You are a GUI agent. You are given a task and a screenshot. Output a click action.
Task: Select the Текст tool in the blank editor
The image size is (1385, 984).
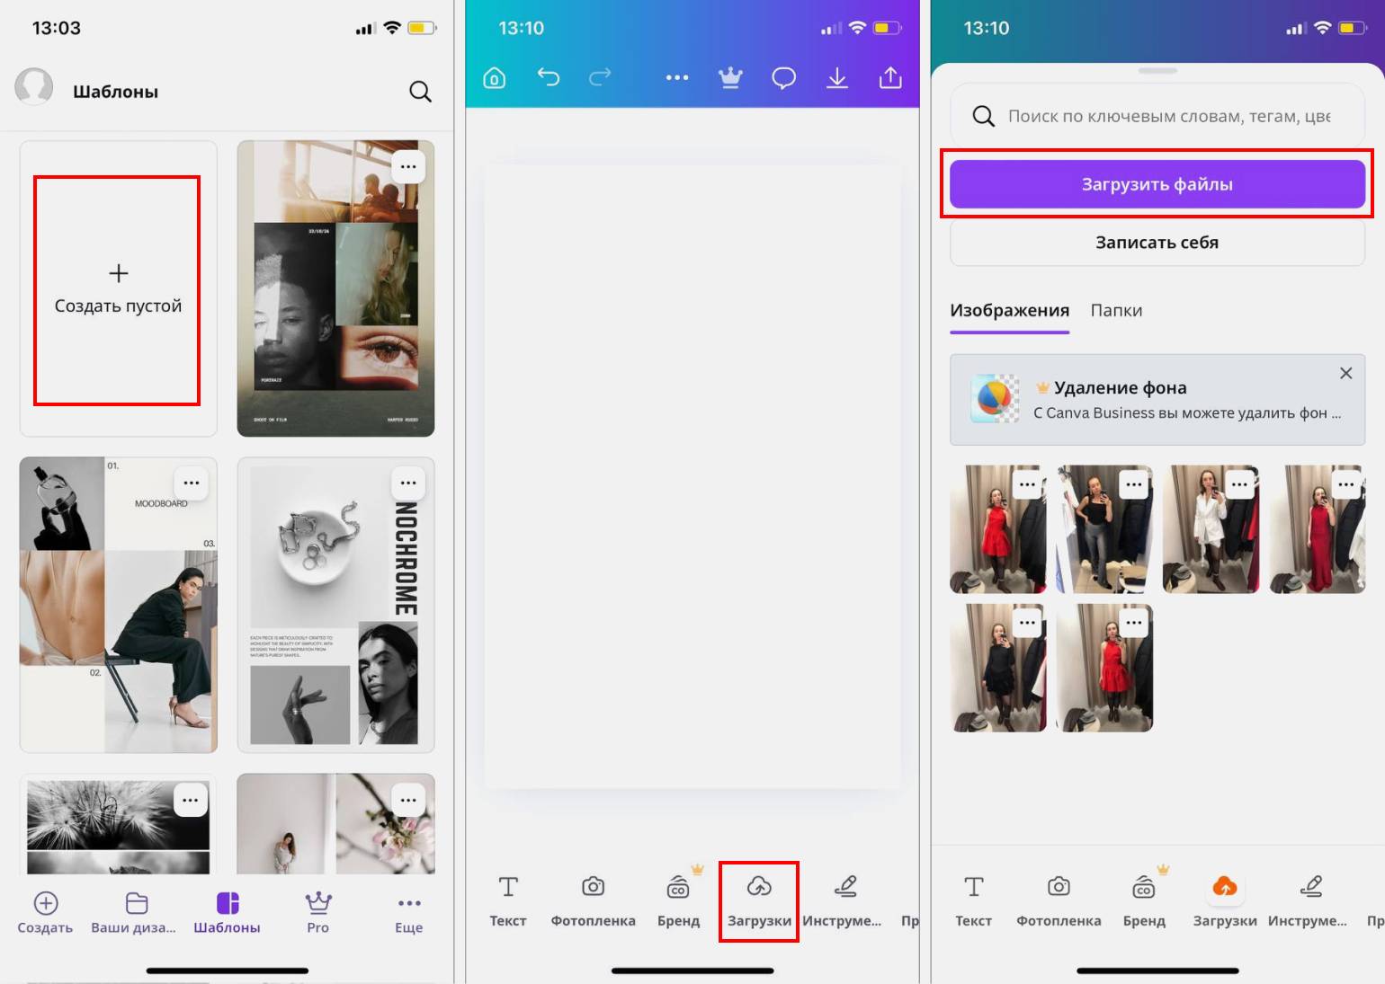click(507, 900)
